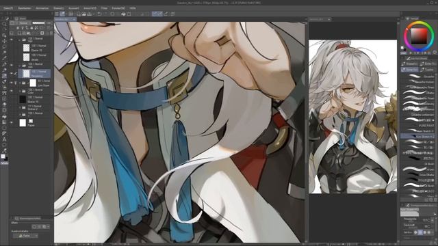
Task: Hide the top Add folder layer
Action: [x=11, y=40]
